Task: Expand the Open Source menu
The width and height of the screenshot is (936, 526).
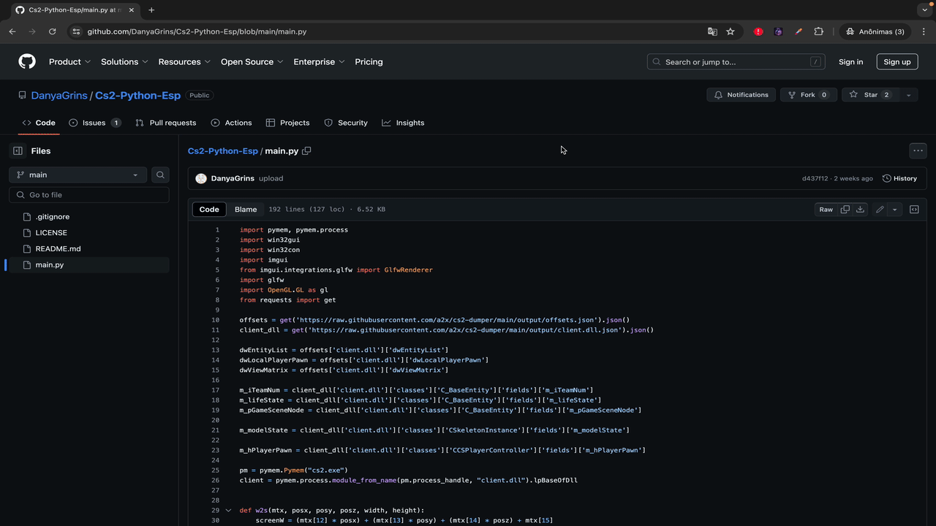Action: pyautogui.click(x=252, y=62)
